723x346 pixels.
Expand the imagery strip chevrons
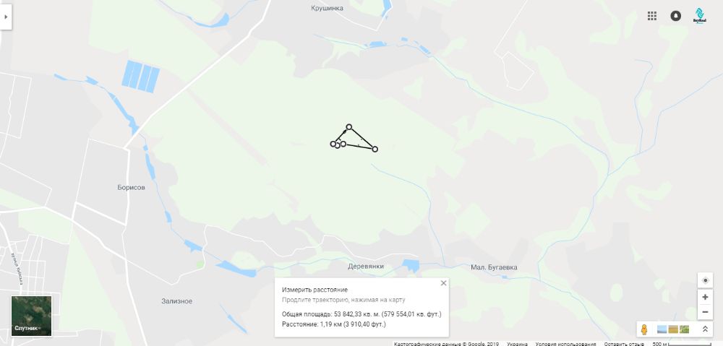pos(705,329)
